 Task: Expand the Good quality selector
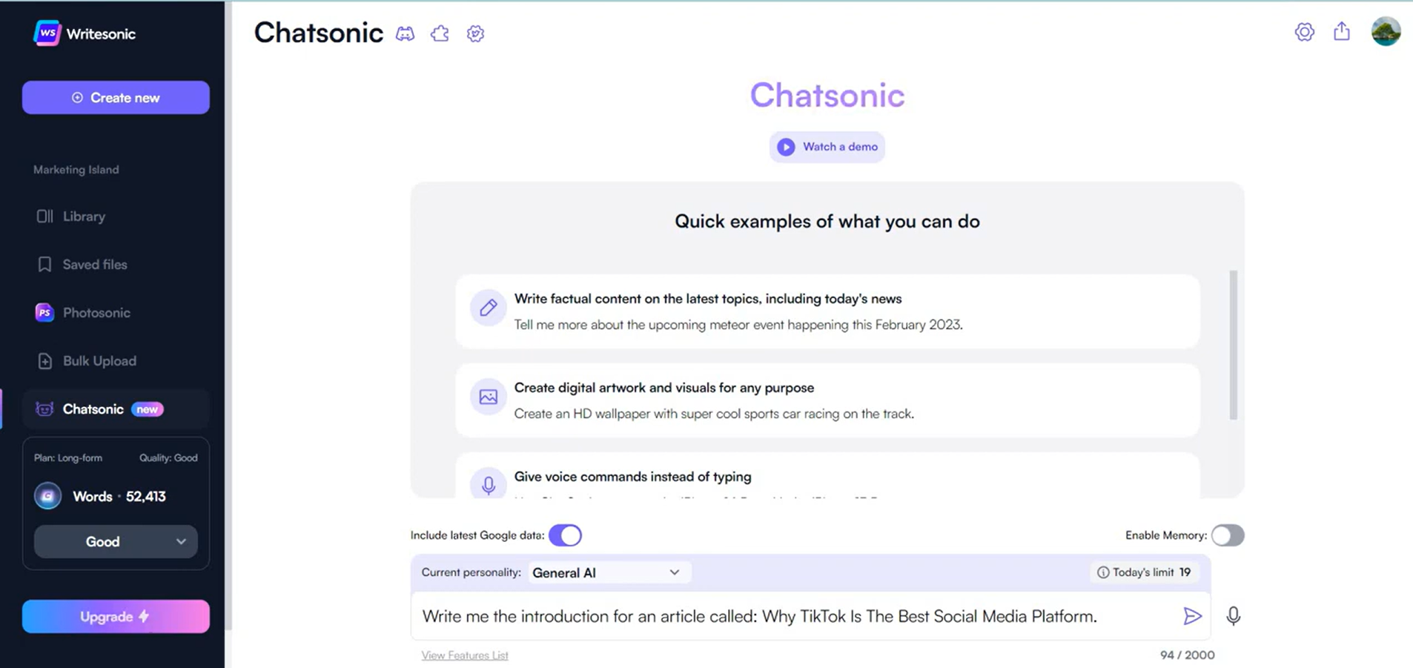115,541
